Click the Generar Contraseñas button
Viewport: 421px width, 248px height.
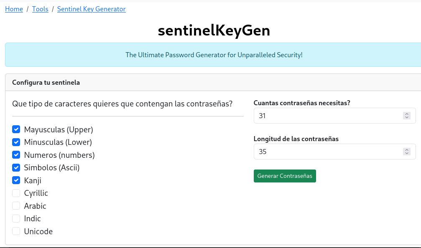[x=285, y=176]
